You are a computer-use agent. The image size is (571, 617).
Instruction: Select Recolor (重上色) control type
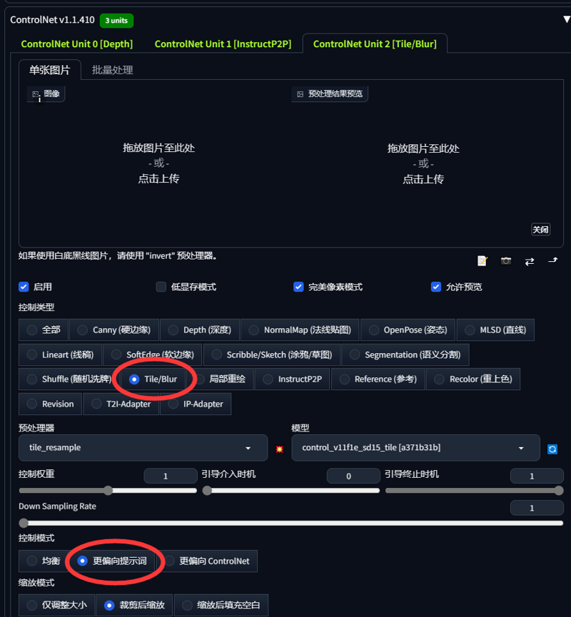473,379
